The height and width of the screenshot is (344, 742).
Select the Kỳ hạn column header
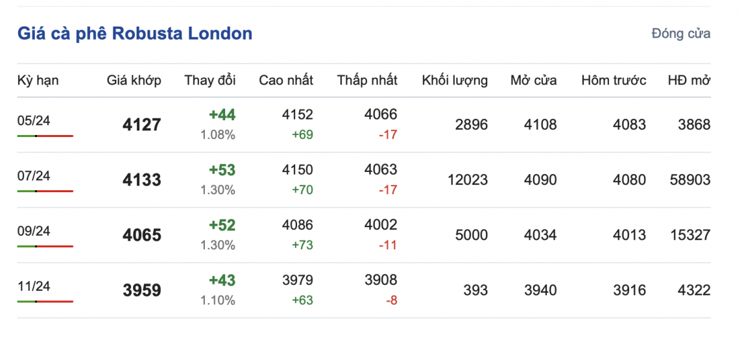[38, 80]
